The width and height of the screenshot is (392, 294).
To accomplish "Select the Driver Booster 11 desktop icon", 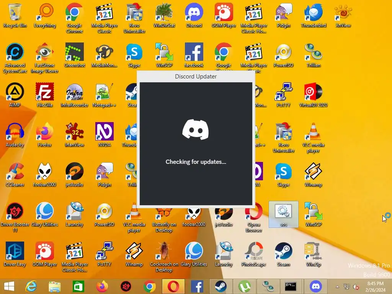I will click(15, 217).
